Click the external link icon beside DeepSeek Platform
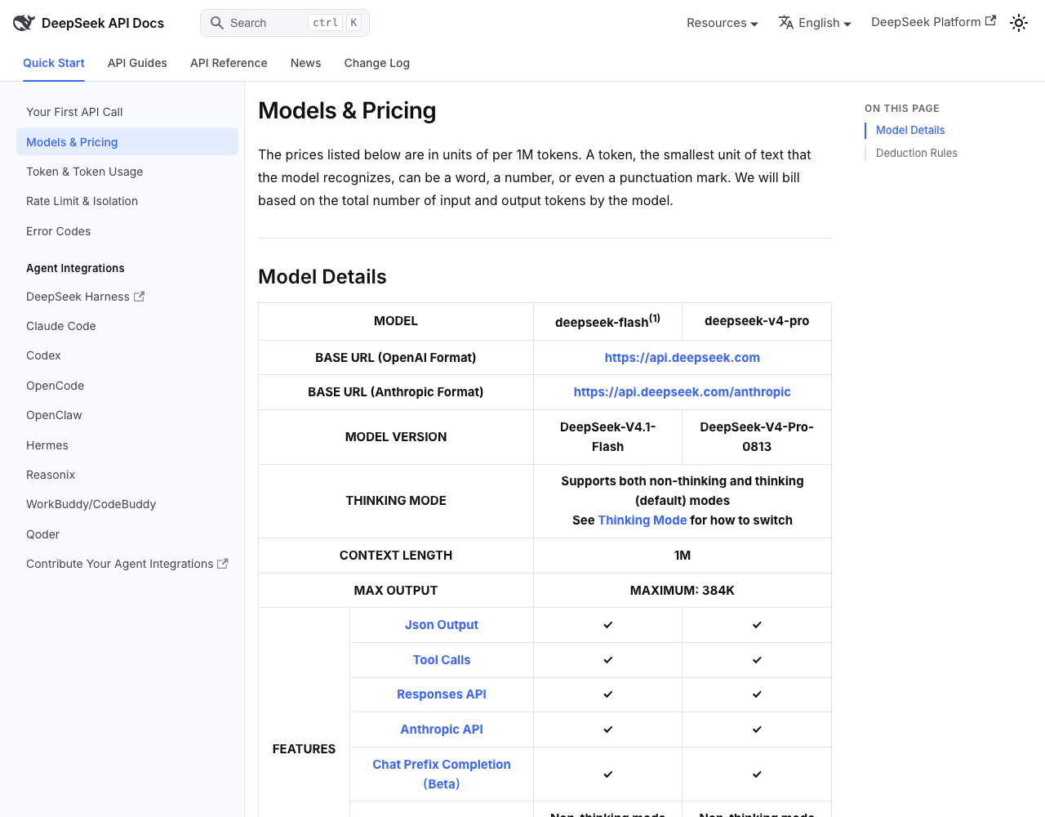Screen dimensions: 1045x817 pos(990,21)
